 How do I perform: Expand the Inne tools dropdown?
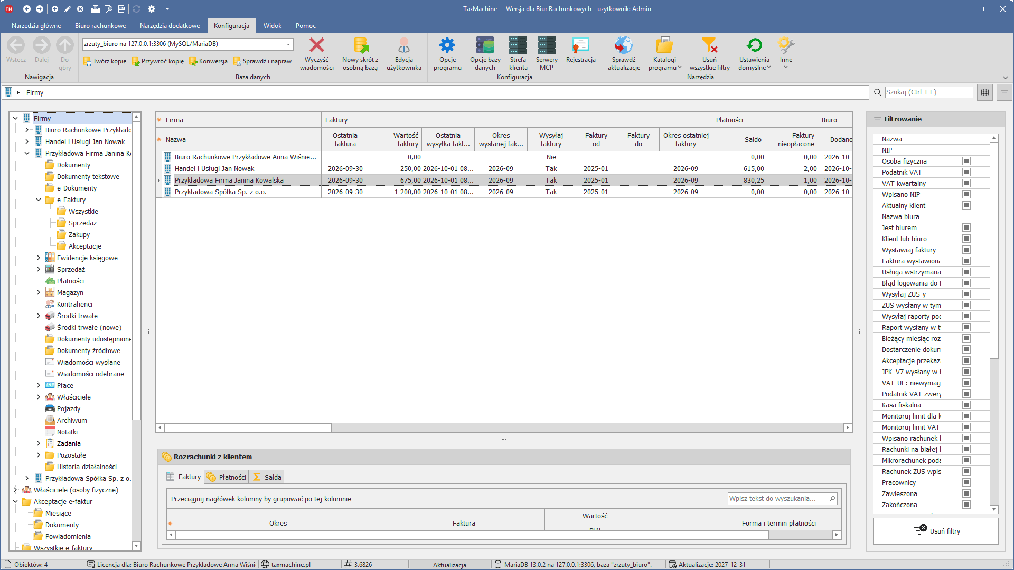(x=786, y=54)
